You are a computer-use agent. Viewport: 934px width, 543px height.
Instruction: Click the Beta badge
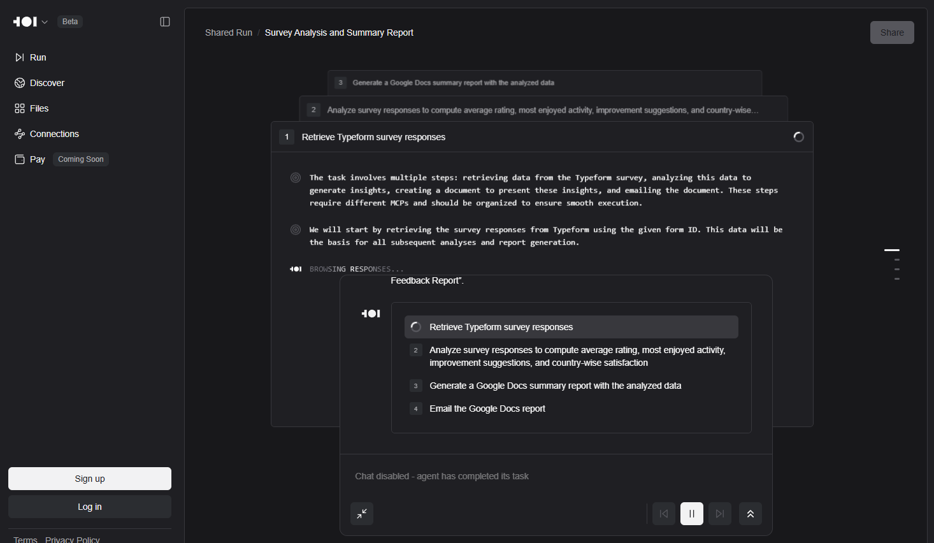pyautogui.click(x=70, y=22)
